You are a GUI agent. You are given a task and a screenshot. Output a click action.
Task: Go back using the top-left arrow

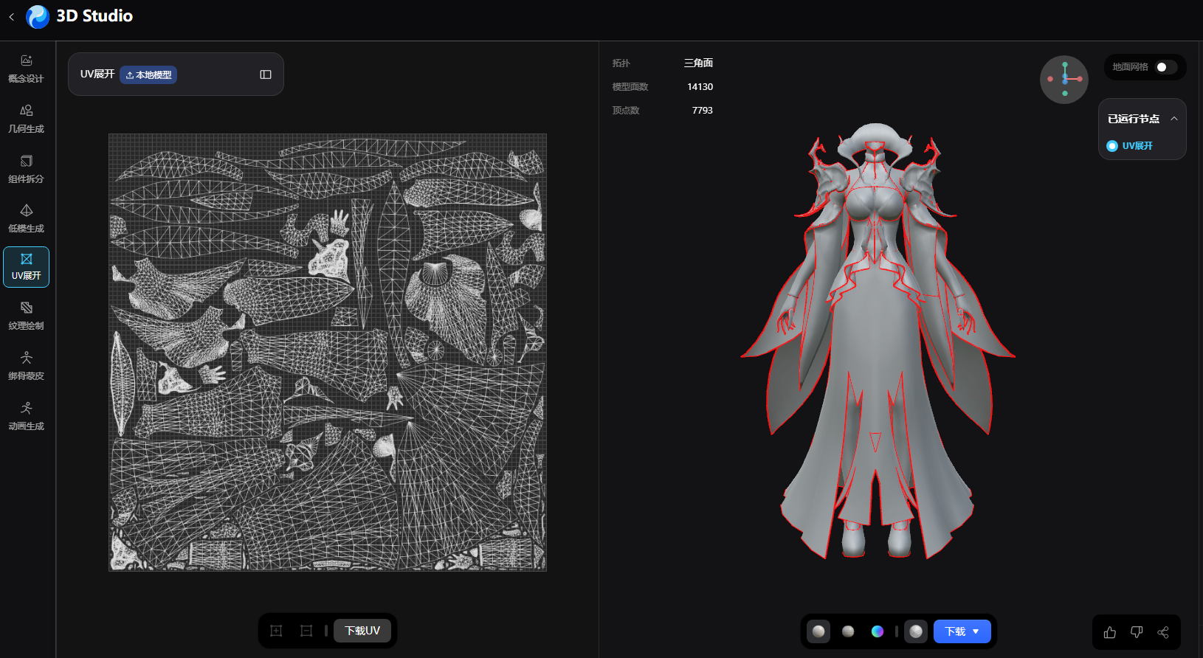(x=11, y=16)
